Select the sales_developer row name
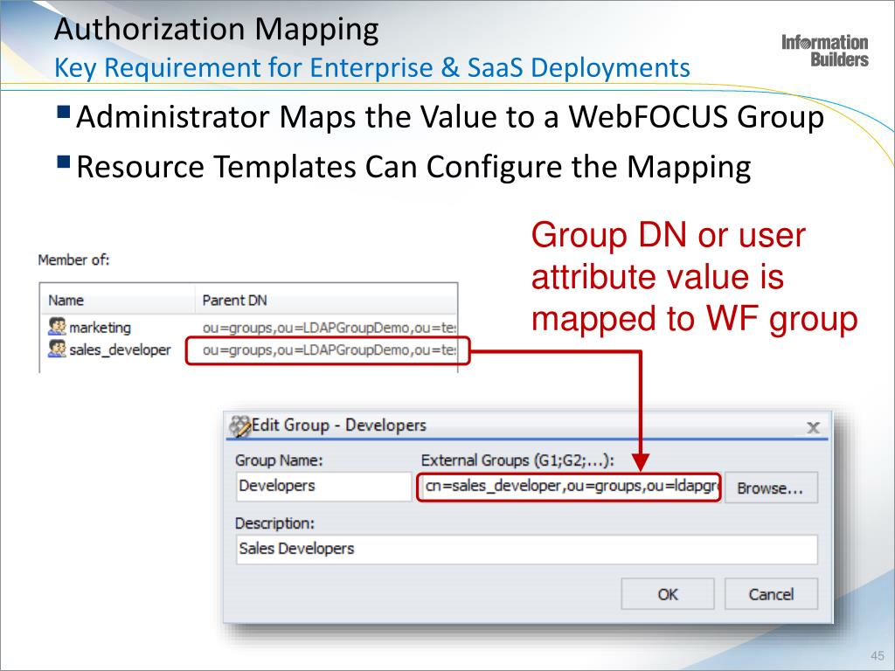 point(120,349)
